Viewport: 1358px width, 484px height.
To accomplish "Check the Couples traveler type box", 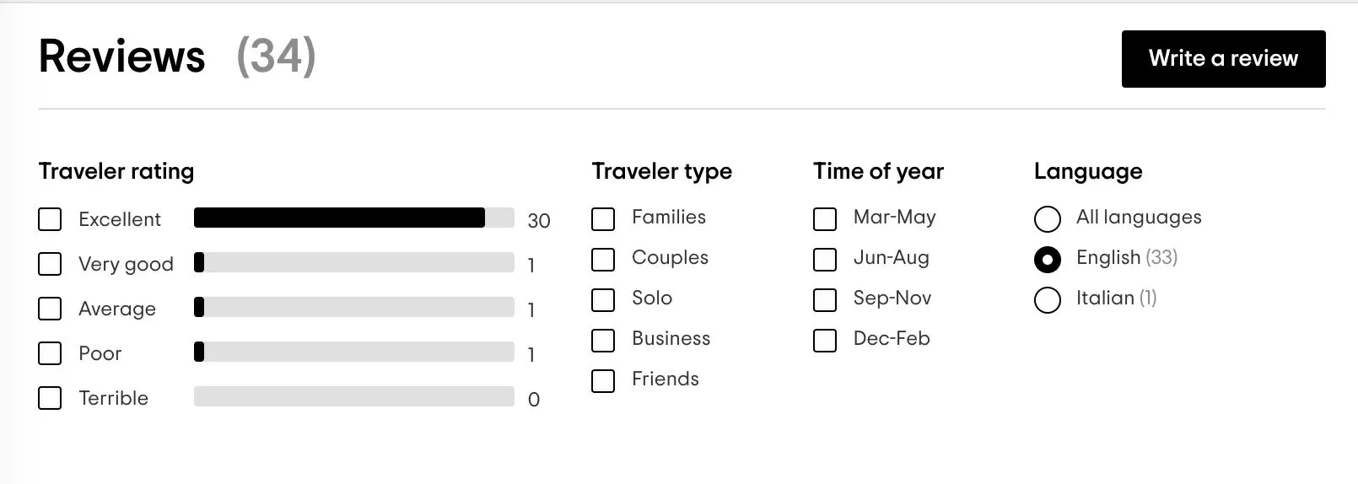I will (603, 260).
